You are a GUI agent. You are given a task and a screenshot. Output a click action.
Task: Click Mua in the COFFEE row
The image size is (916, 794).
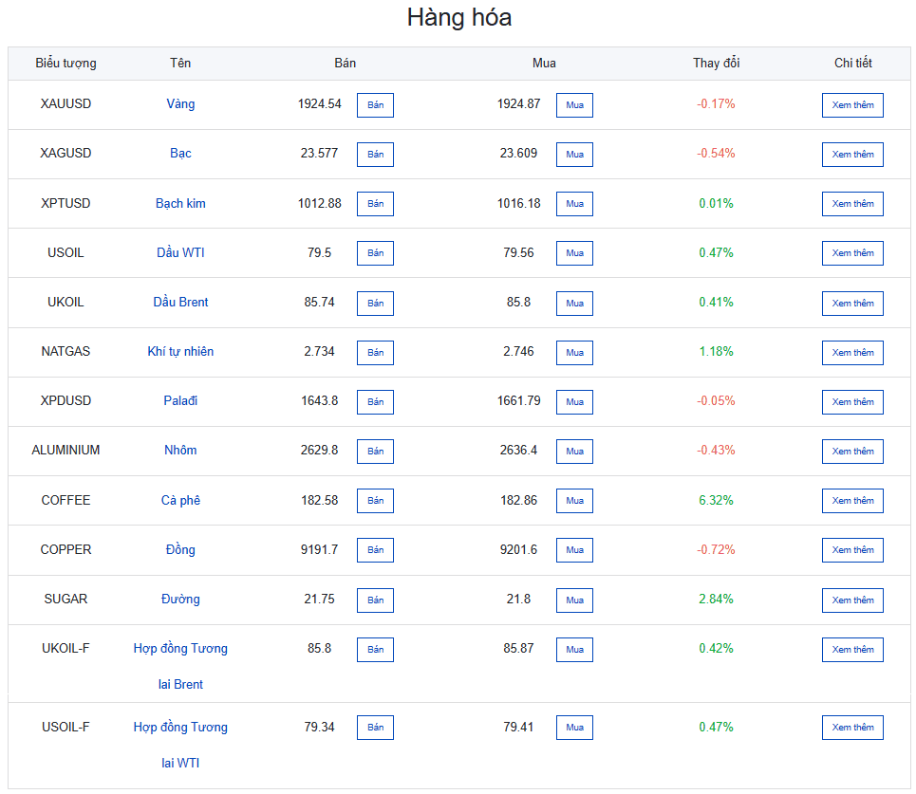(x=574, y=500)
